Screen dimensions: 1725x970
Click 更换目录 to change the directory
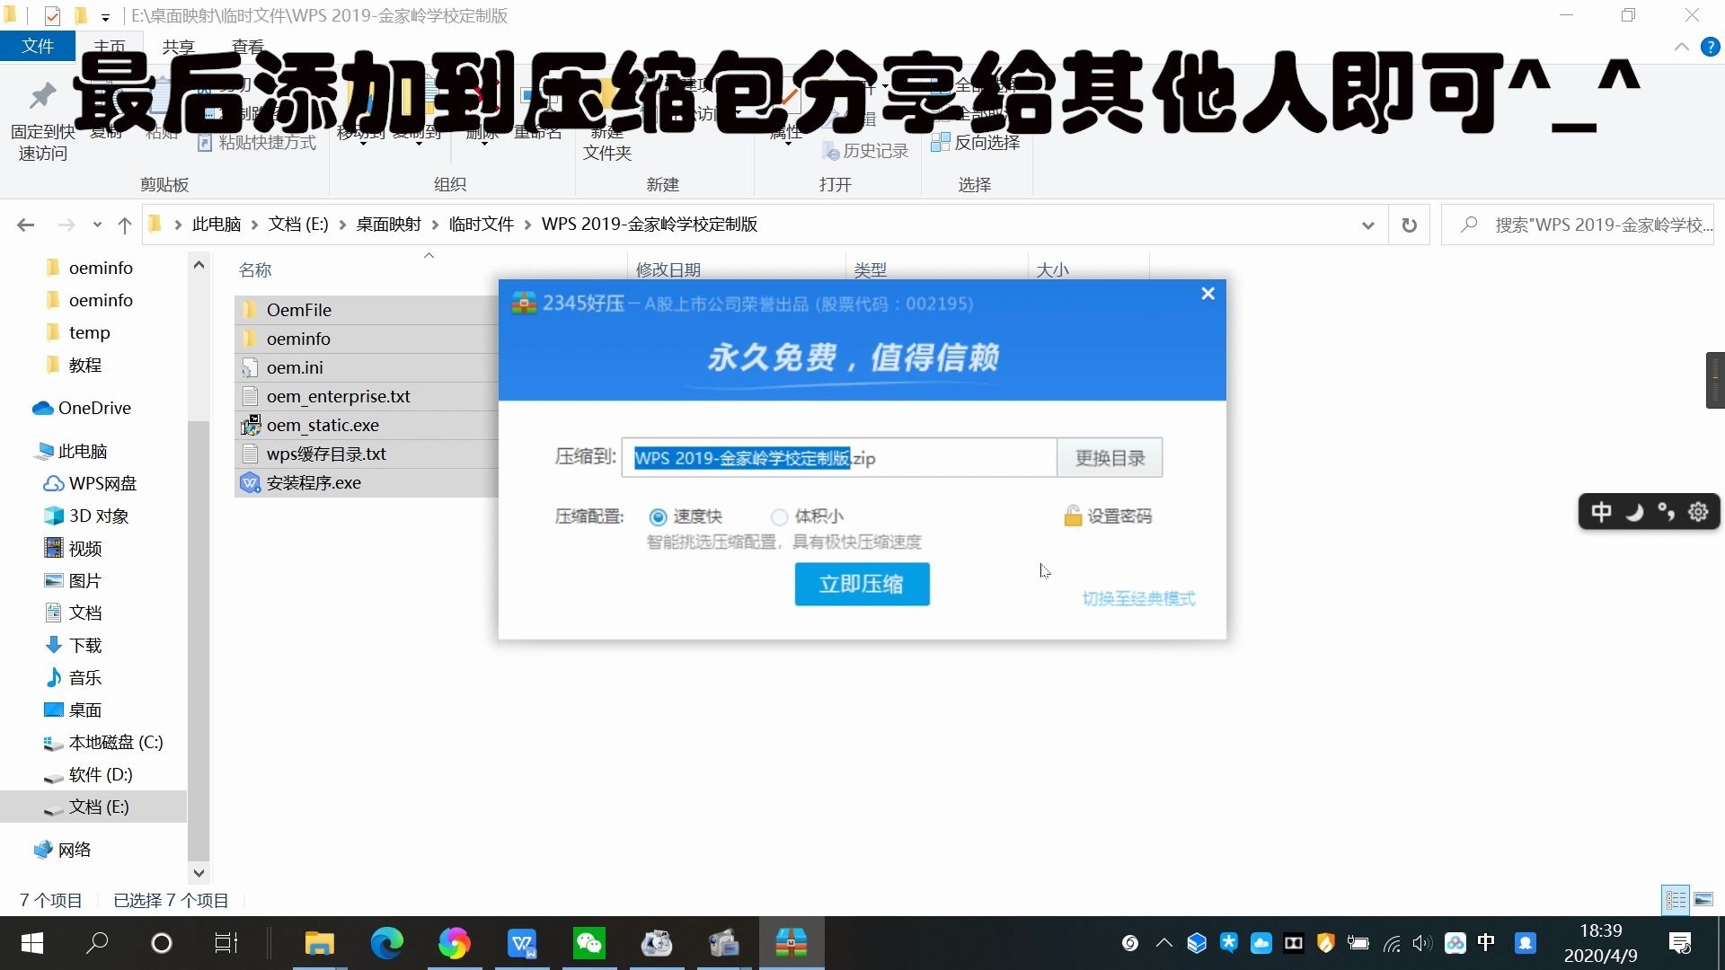[x=1110, y=458]
